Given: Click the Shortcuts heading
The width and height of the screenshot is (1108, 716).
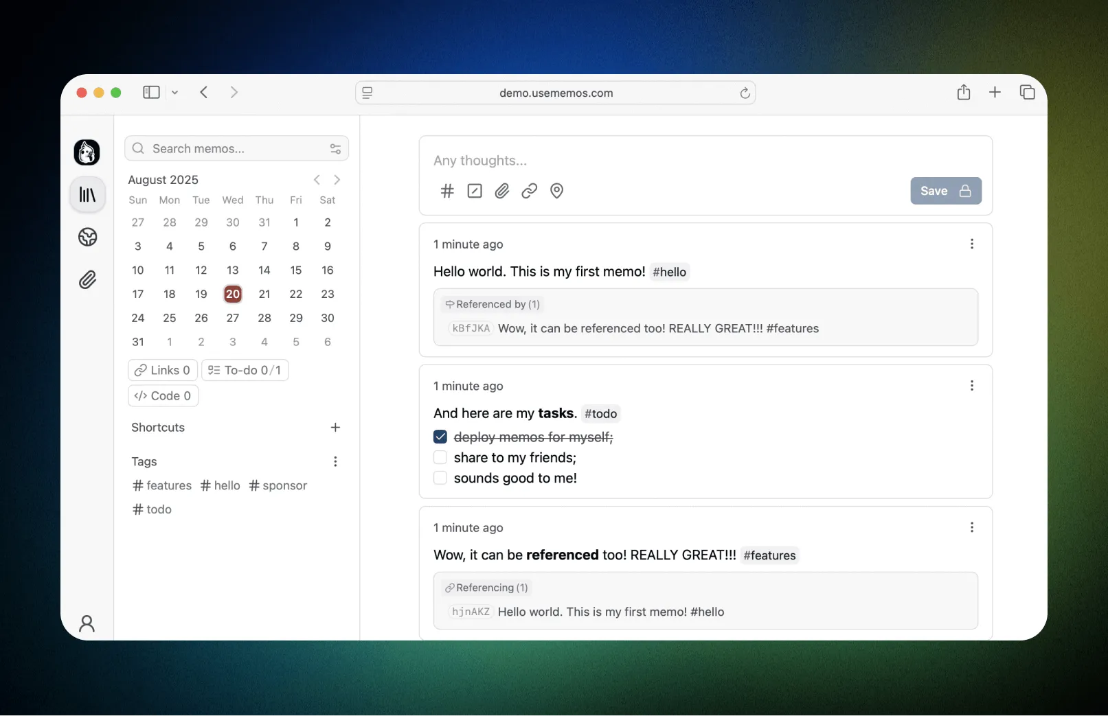Looking at the screenshot, I should point(158,427).
